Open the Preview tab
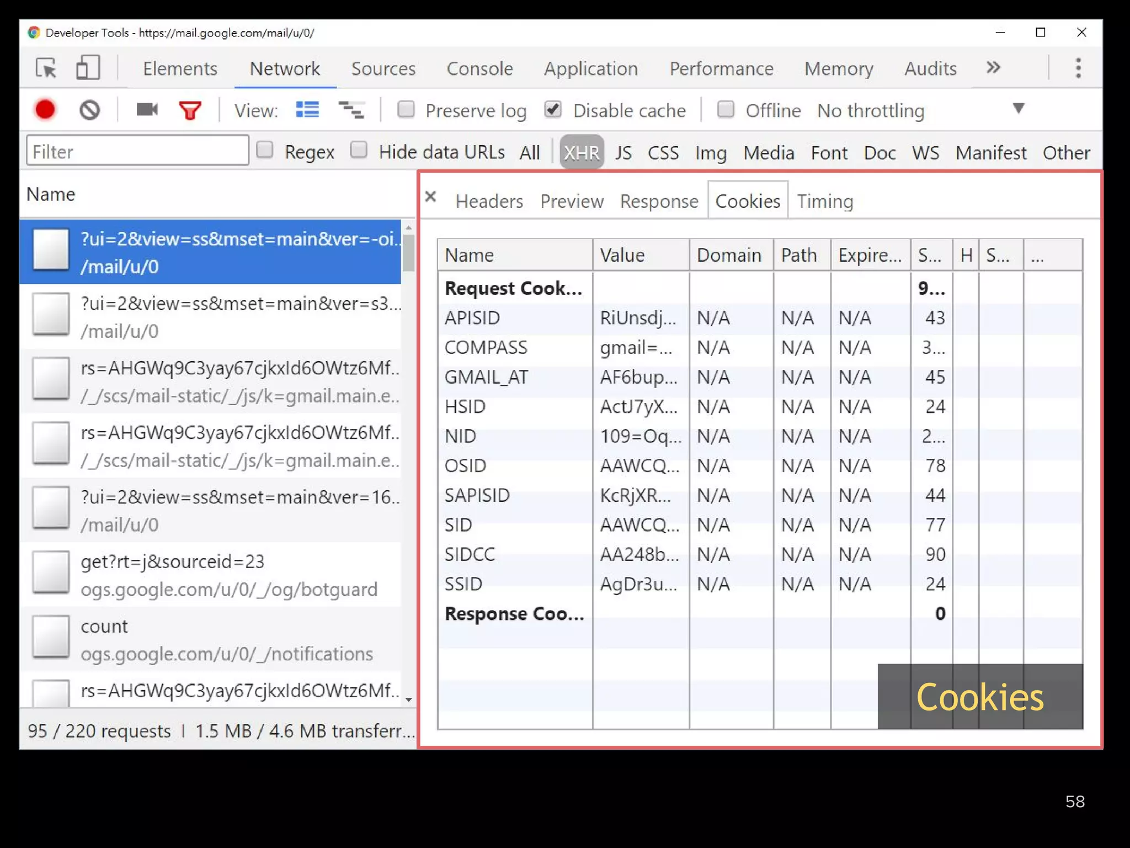The height and width of the screenshot is (848, 1130). pyautogui.click(x=572, y=201)
